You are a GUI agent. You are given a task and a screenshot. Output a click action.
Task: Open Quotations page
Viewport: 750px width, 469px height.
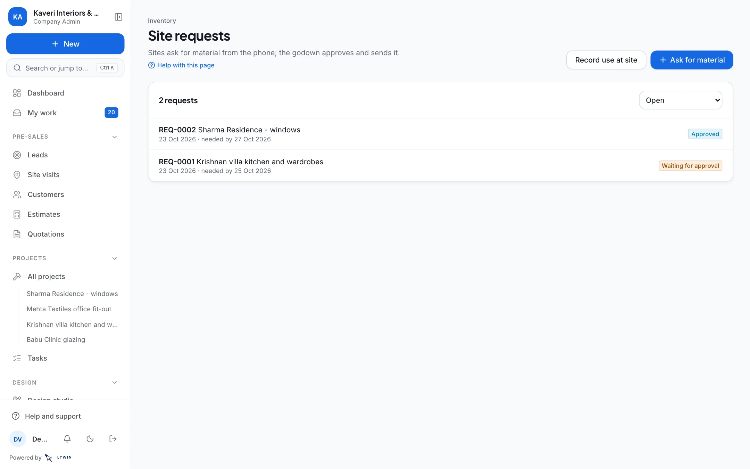[65, 234]
